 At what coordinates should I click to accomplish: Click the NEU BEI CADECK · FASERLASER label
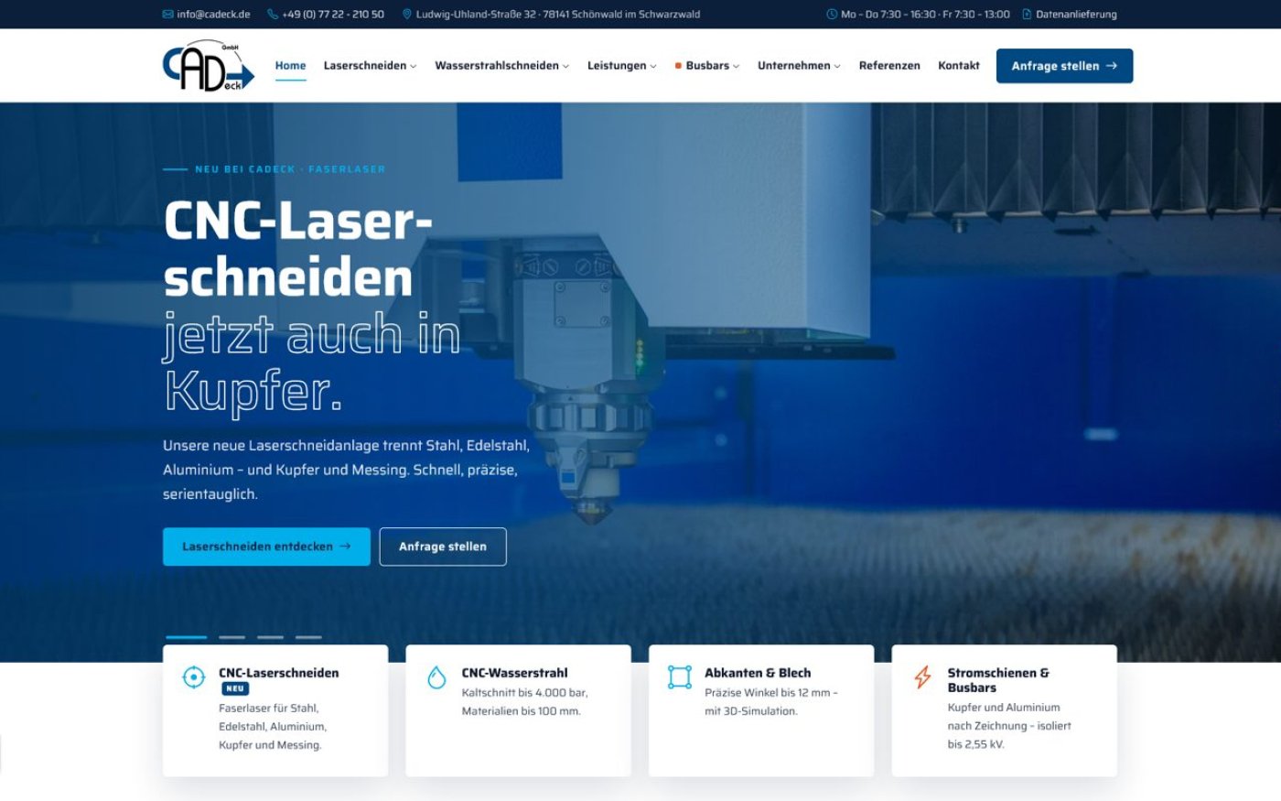[x=290, y=169]
